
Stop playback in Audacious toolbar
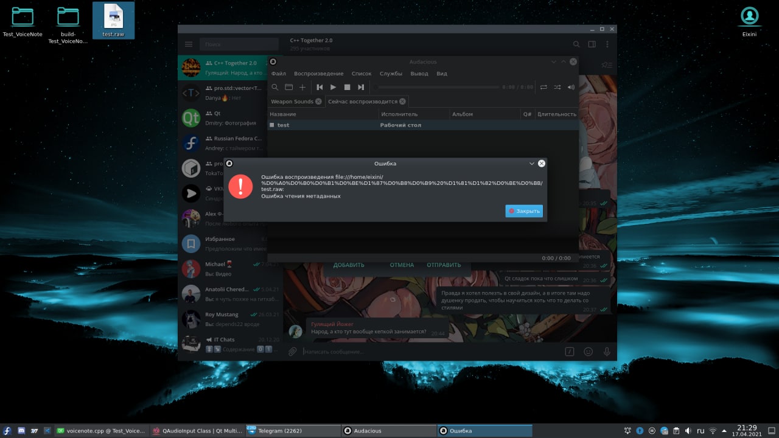coord(347,88)
